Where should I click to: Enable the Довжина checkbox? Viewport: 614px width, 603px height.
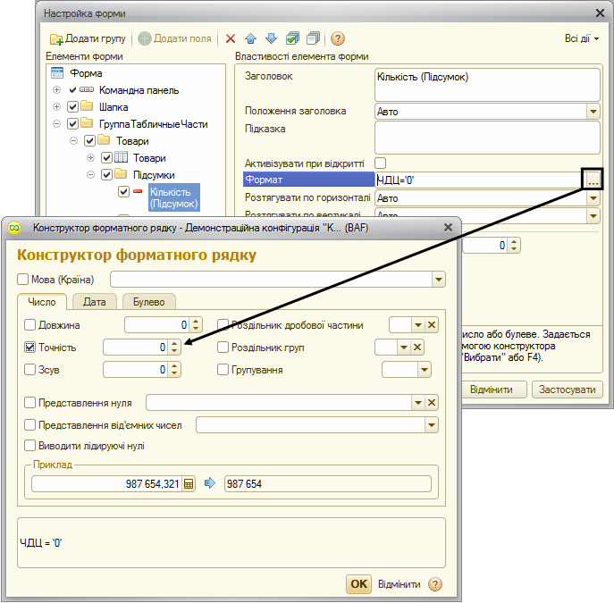[x=30, y=325]
